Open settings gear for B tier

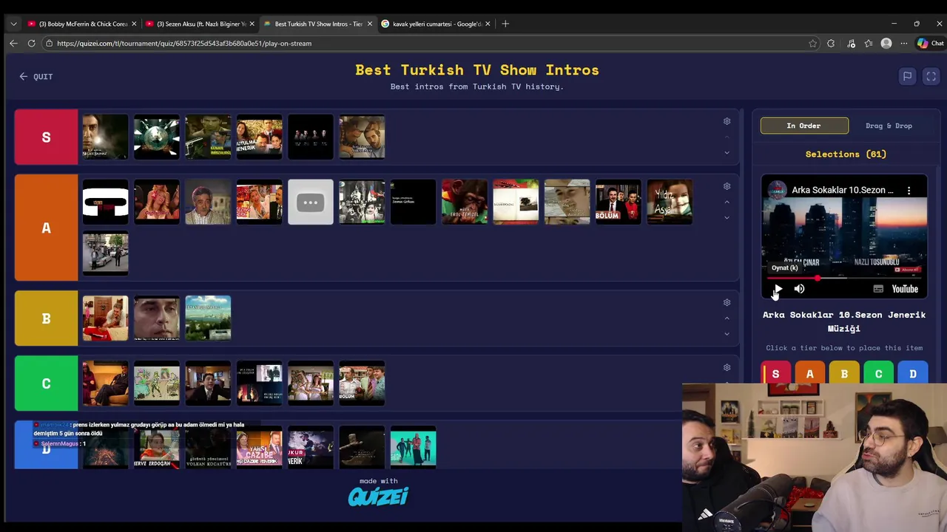pos(727,302)
